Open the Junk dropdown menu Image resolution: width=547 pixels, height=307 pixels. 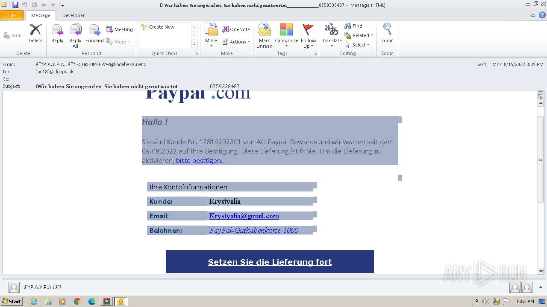tap(14, 35)
